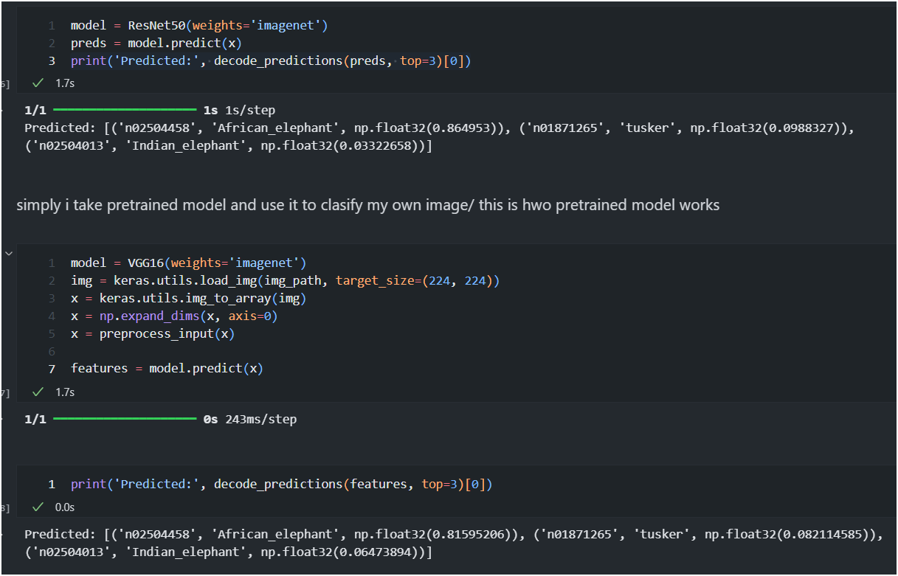Collapse the VGG16 cell with the chevron
Viewport: 898px width, 576px height.
[9, 253]
